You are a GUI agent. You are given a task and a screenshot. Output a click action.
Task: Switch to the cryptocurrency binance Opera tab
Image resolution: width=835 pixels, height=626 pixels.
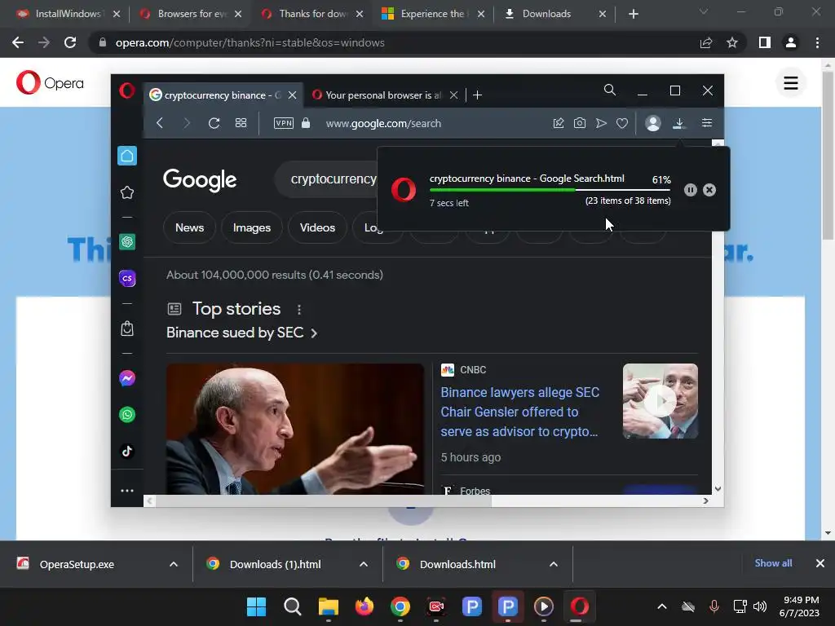click(223, 95)
